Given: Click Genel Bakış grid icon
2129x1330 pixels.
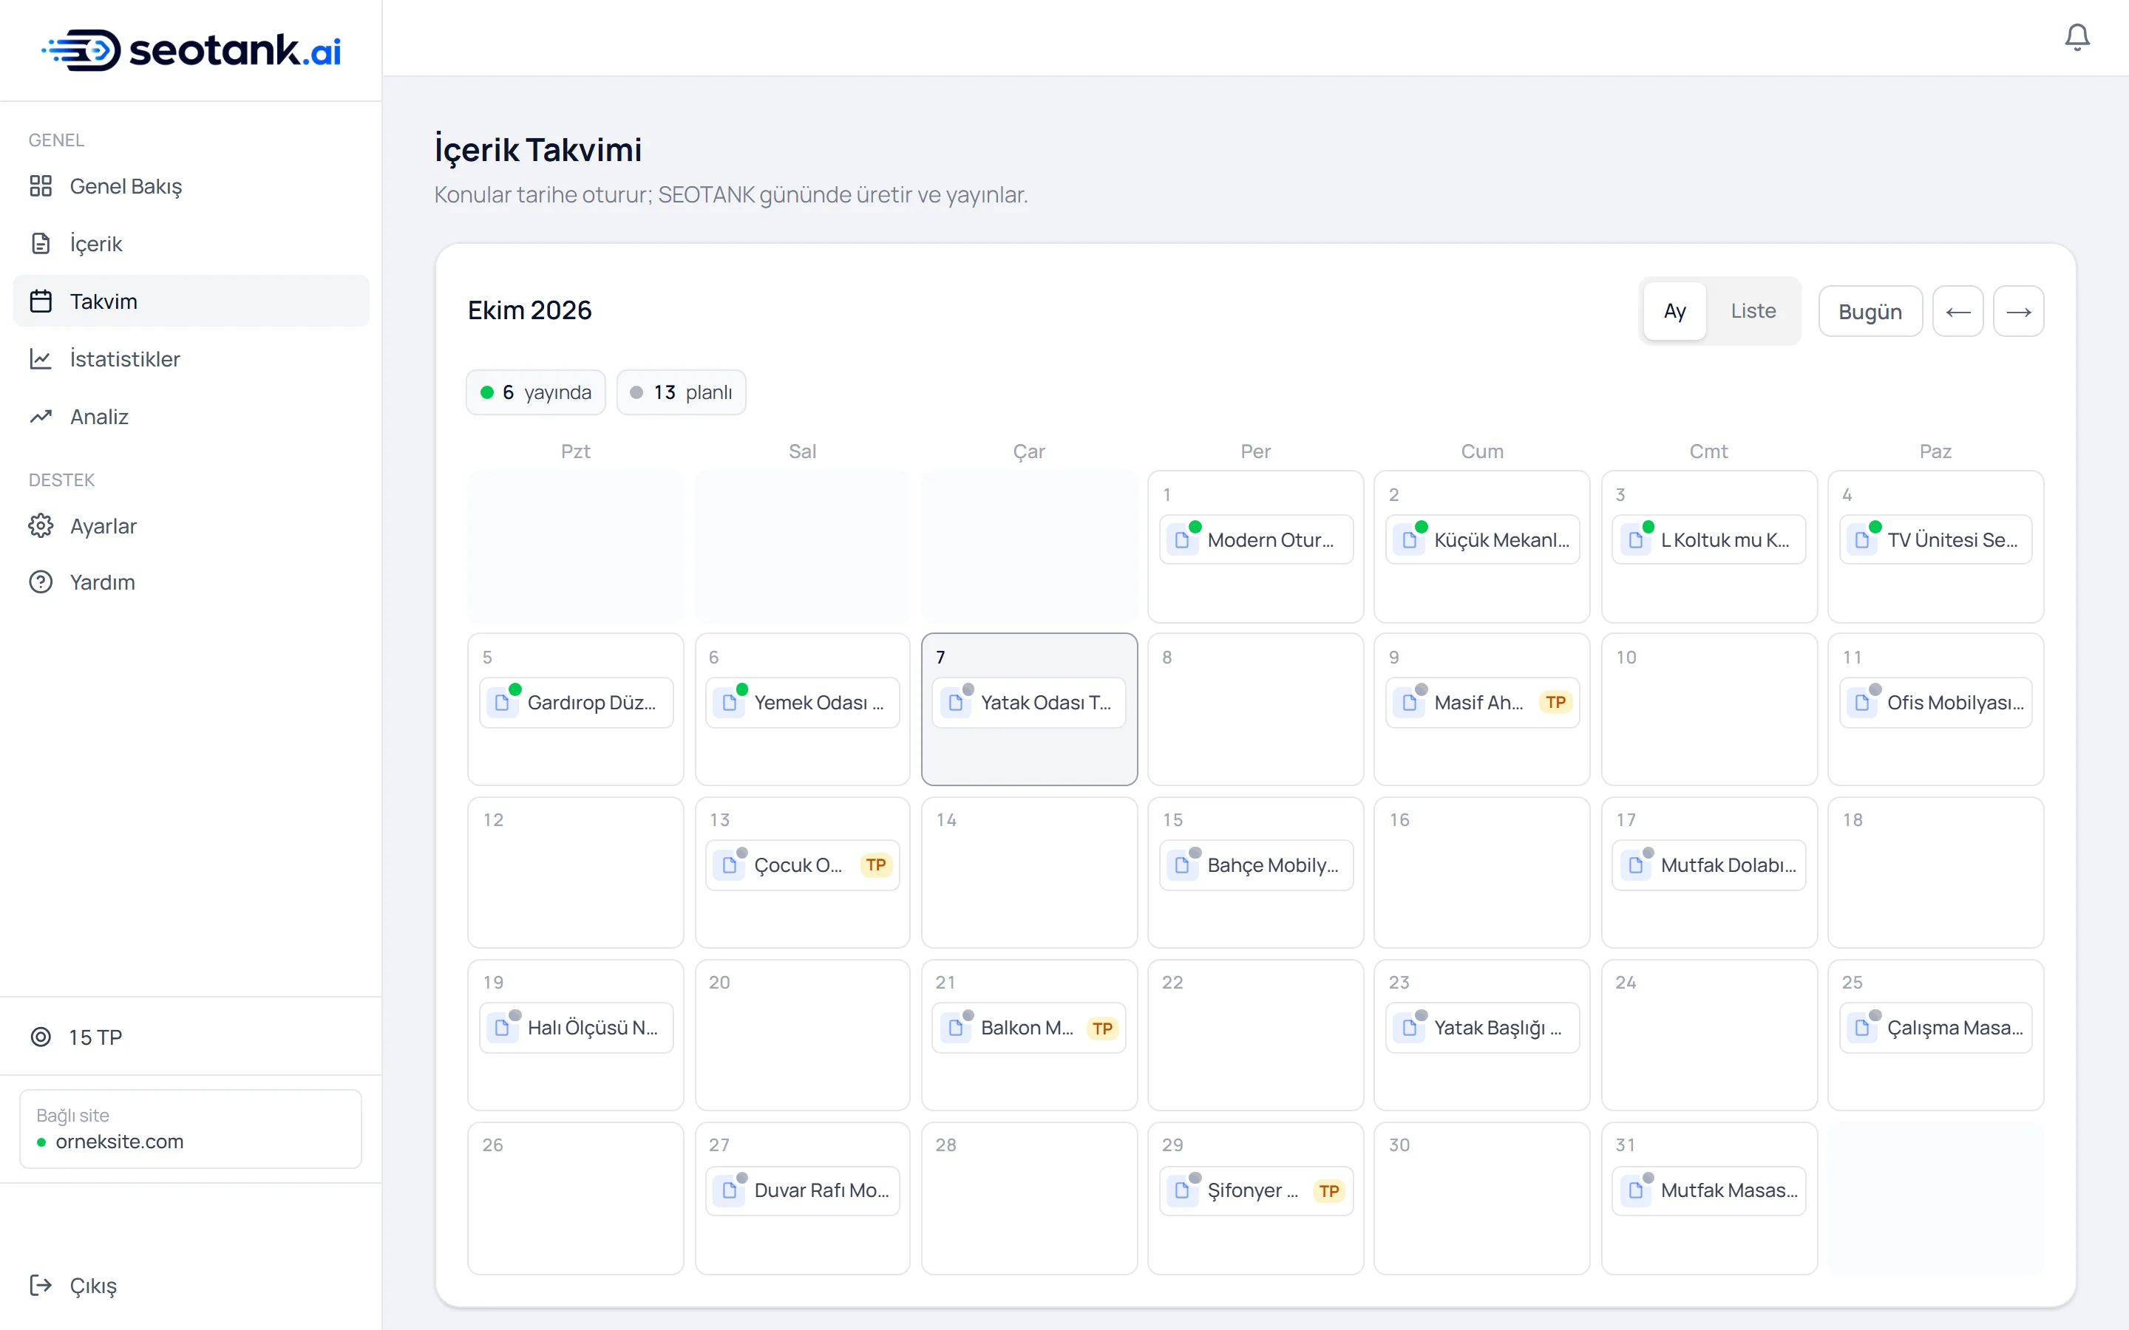Looking at the screenshot, I should pyautogui.click(x=41, y=185).
